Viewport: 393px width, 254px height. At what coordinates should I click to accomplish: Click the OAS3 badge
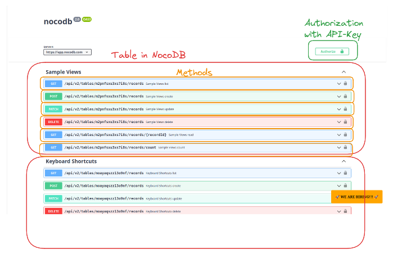87,19
